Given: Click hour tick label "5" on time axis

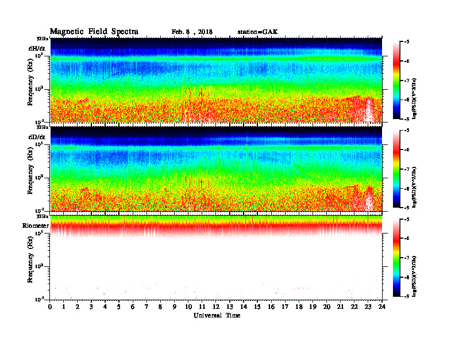Looking at the screenshot, I should pos(119,307).
